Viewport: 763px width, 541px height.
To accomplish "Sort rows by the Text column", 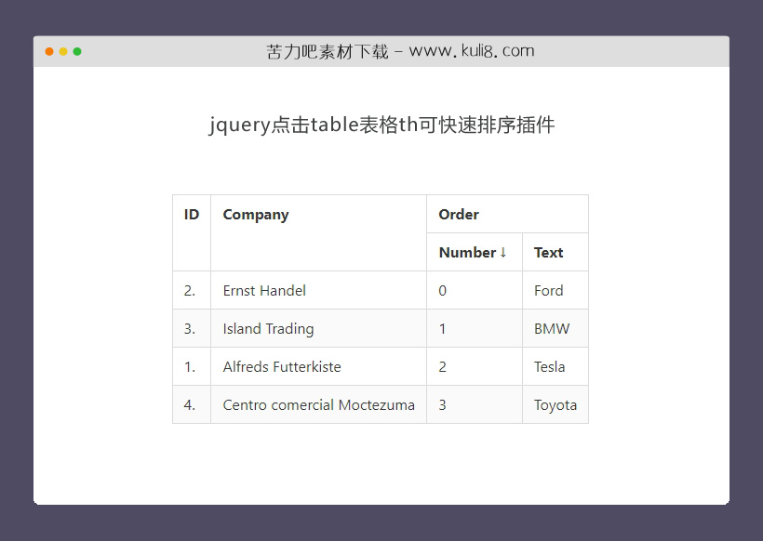I will [x=548, y=252].
